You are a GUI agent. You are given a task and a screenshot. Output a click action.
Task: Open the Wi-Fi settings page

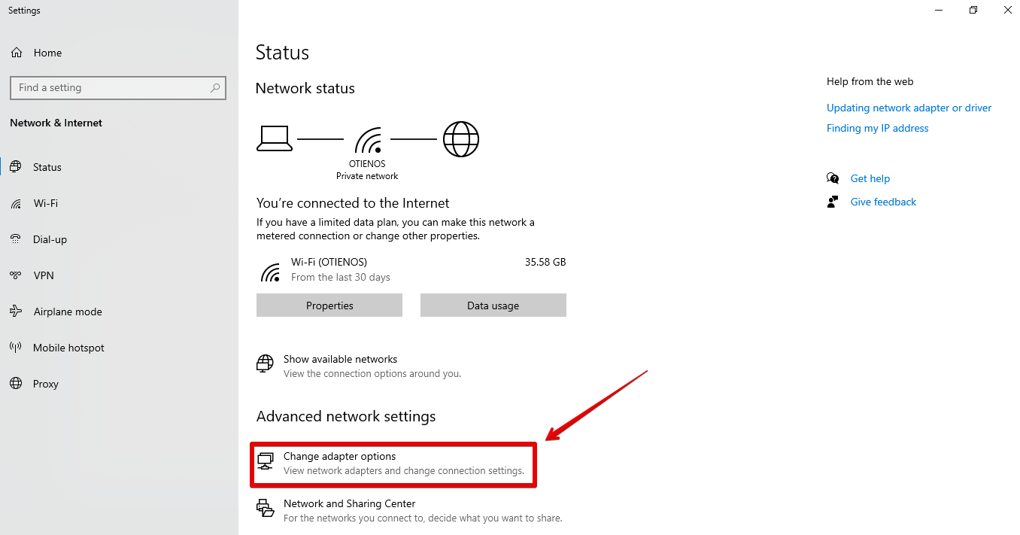tap(45, 203)
